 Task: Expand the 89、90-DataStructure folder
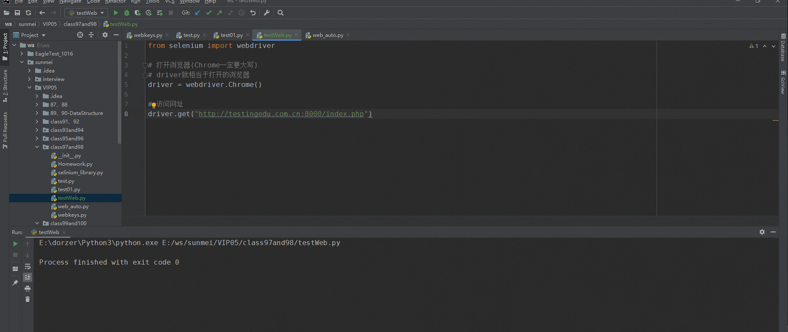[37, 113]
